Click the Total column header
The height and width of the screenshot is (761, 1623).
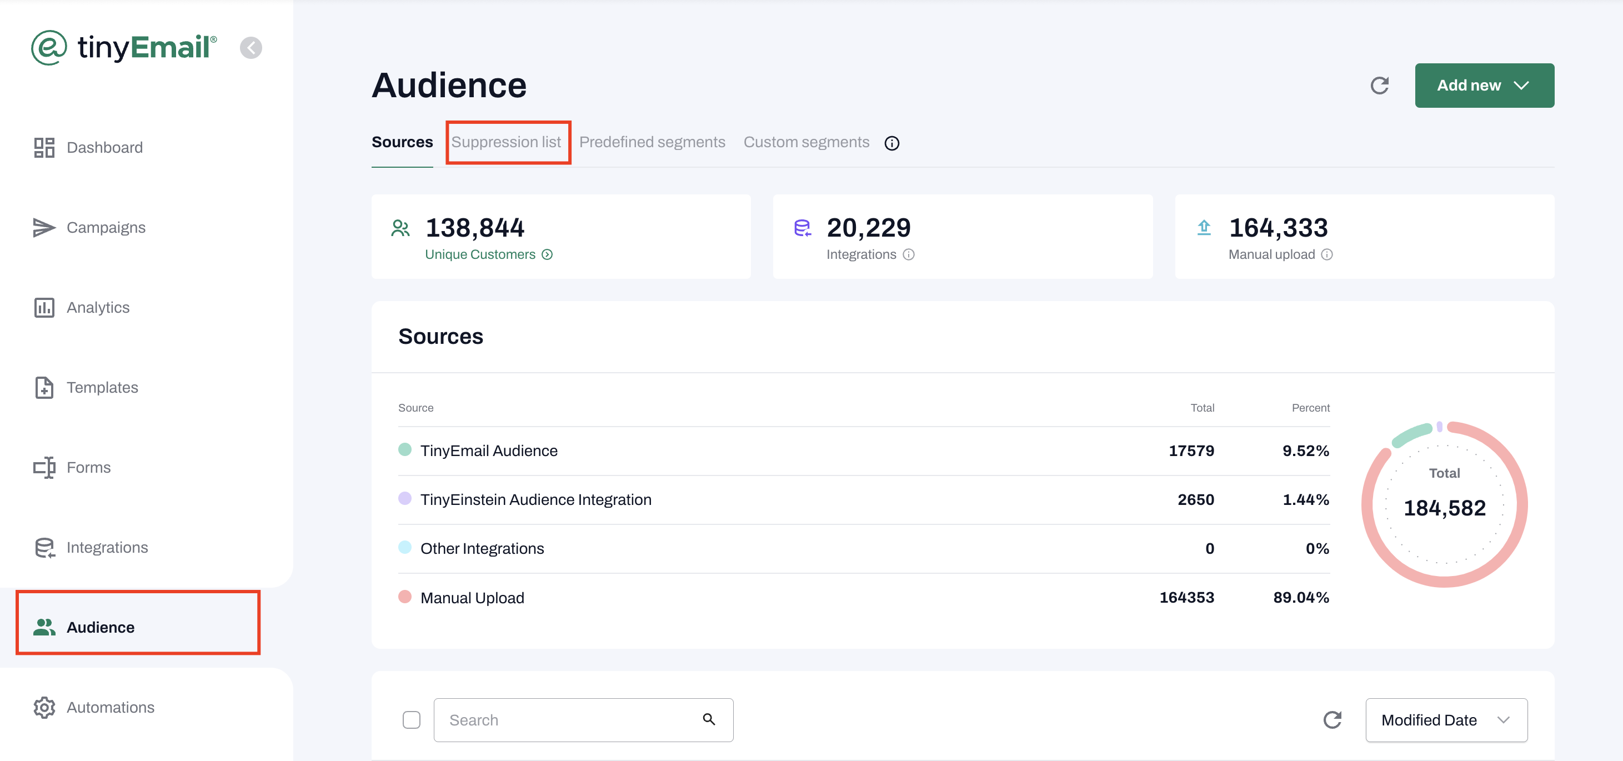tap(1202, 408)
